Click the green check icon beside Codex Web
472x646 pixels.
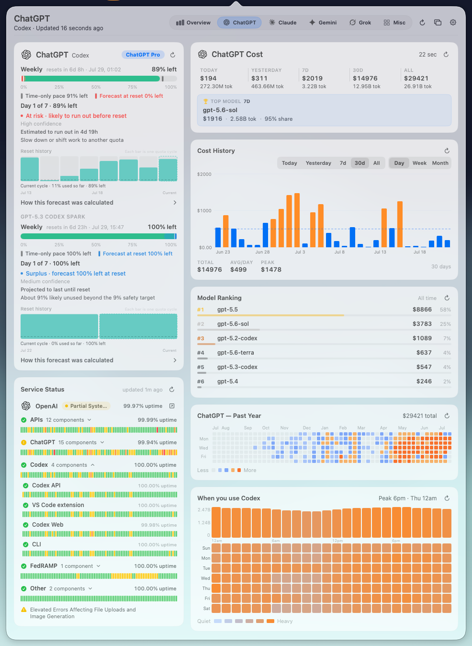(x=26, y=525)
